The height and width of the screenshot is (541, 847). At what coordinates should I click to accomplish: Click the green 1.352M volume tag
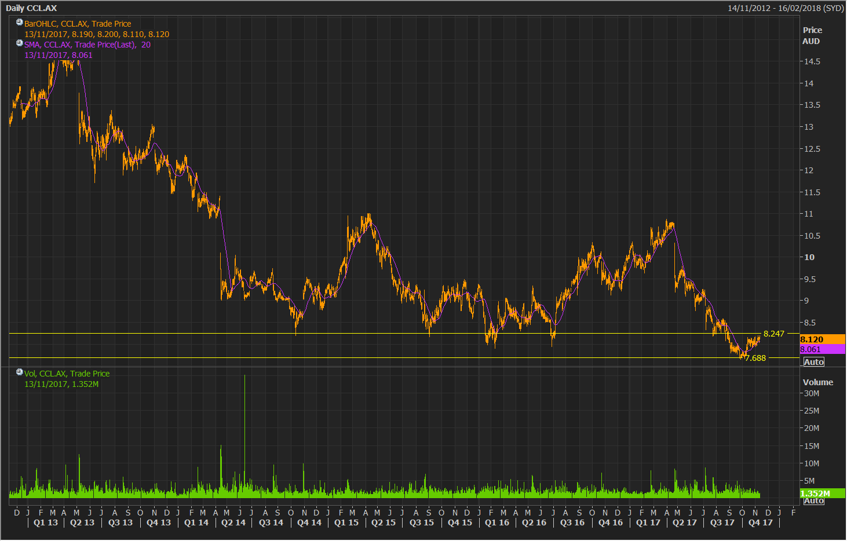pos(823,494)
